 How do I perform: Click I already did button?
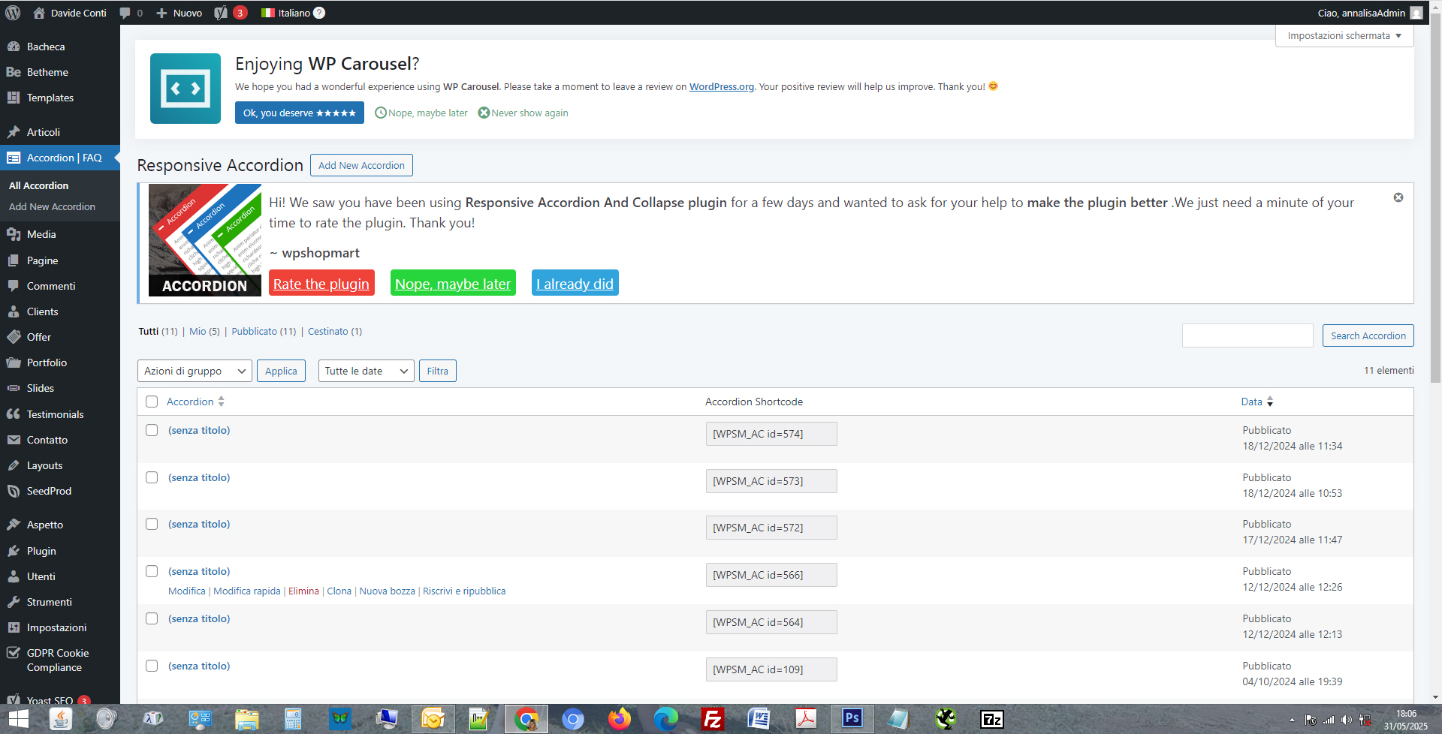click(x=575, y=284)
